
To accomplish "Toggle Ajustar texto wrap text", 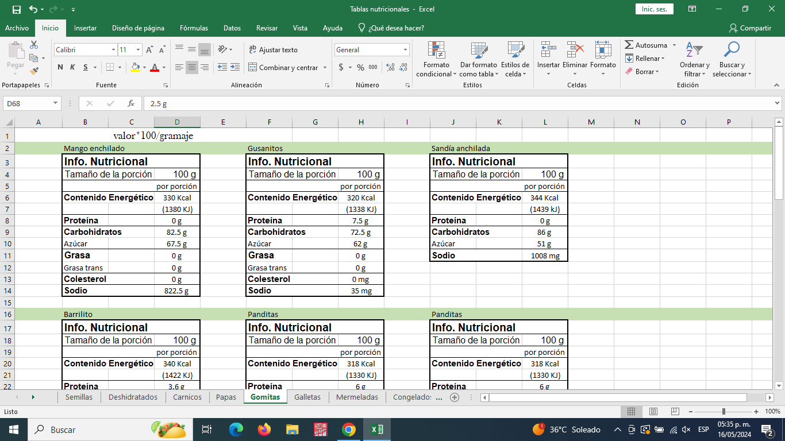I will coord(274,50).
